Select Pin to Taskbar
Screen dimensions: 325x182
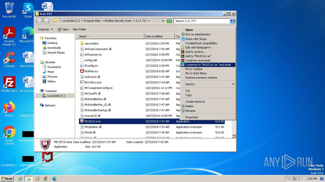(208, 69)
